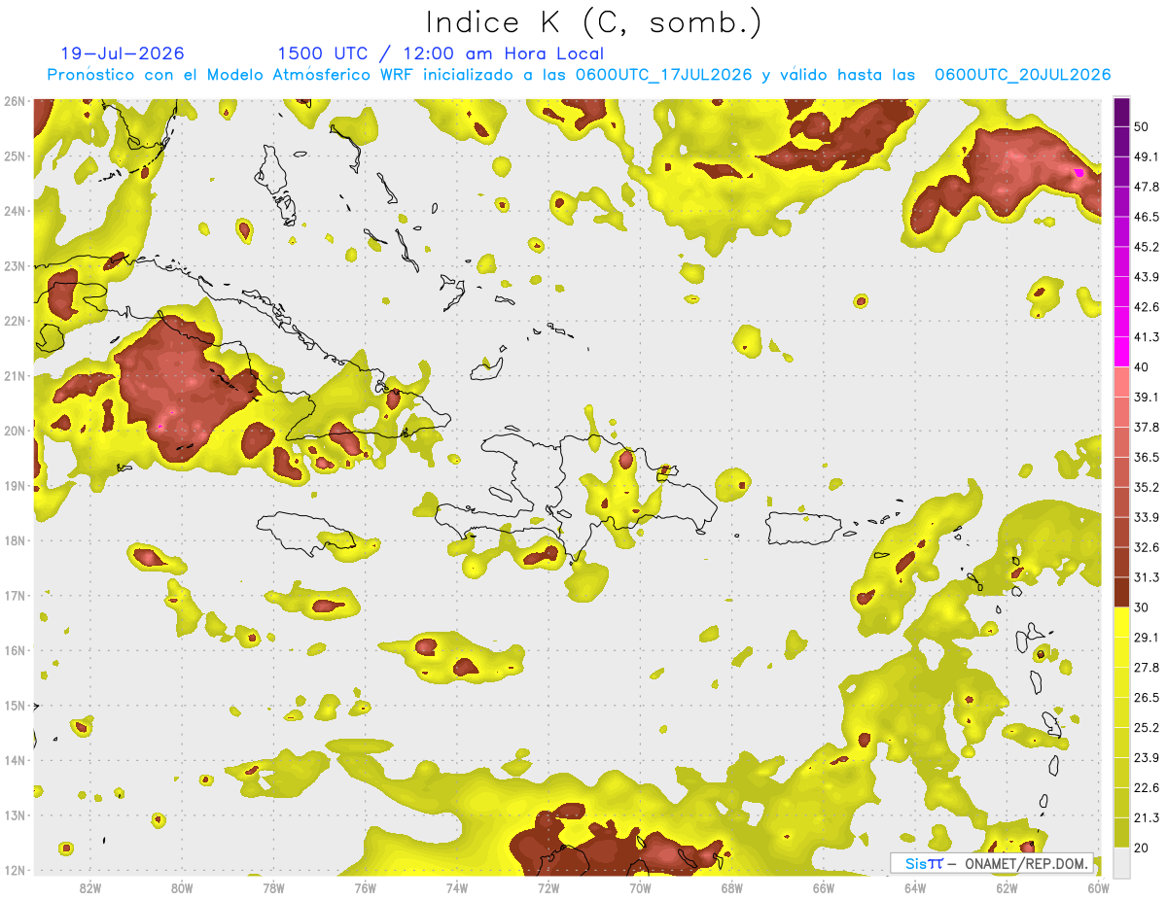
Task: Click the longitude label 70W
Action: pyautogui.click(x=640, y=887)
